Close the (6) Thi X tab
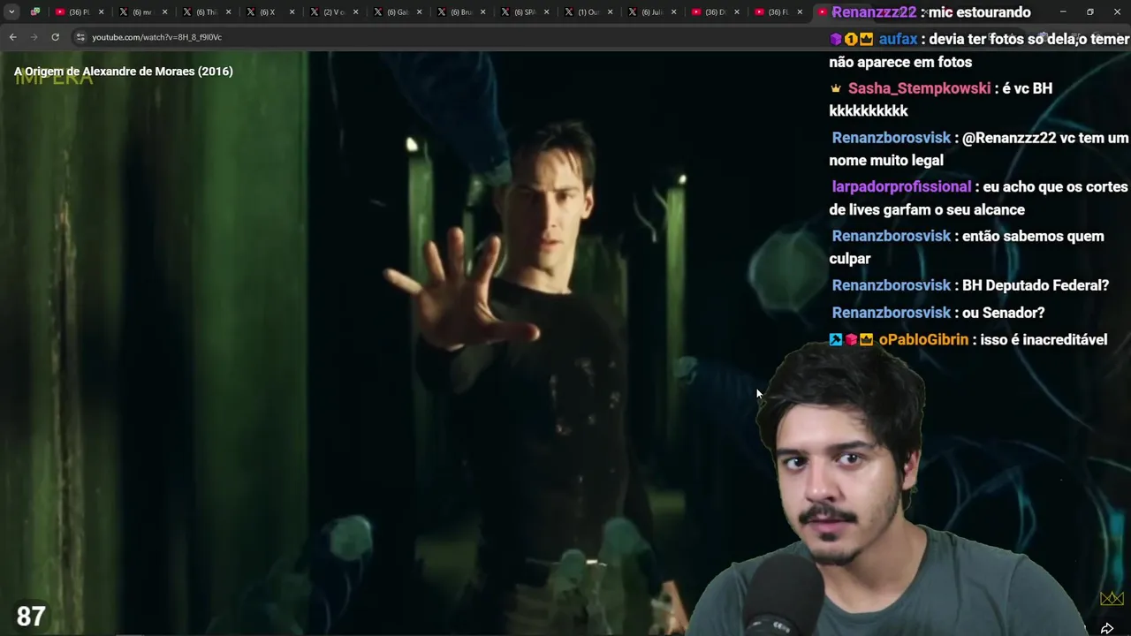 [x=228, y=12]
